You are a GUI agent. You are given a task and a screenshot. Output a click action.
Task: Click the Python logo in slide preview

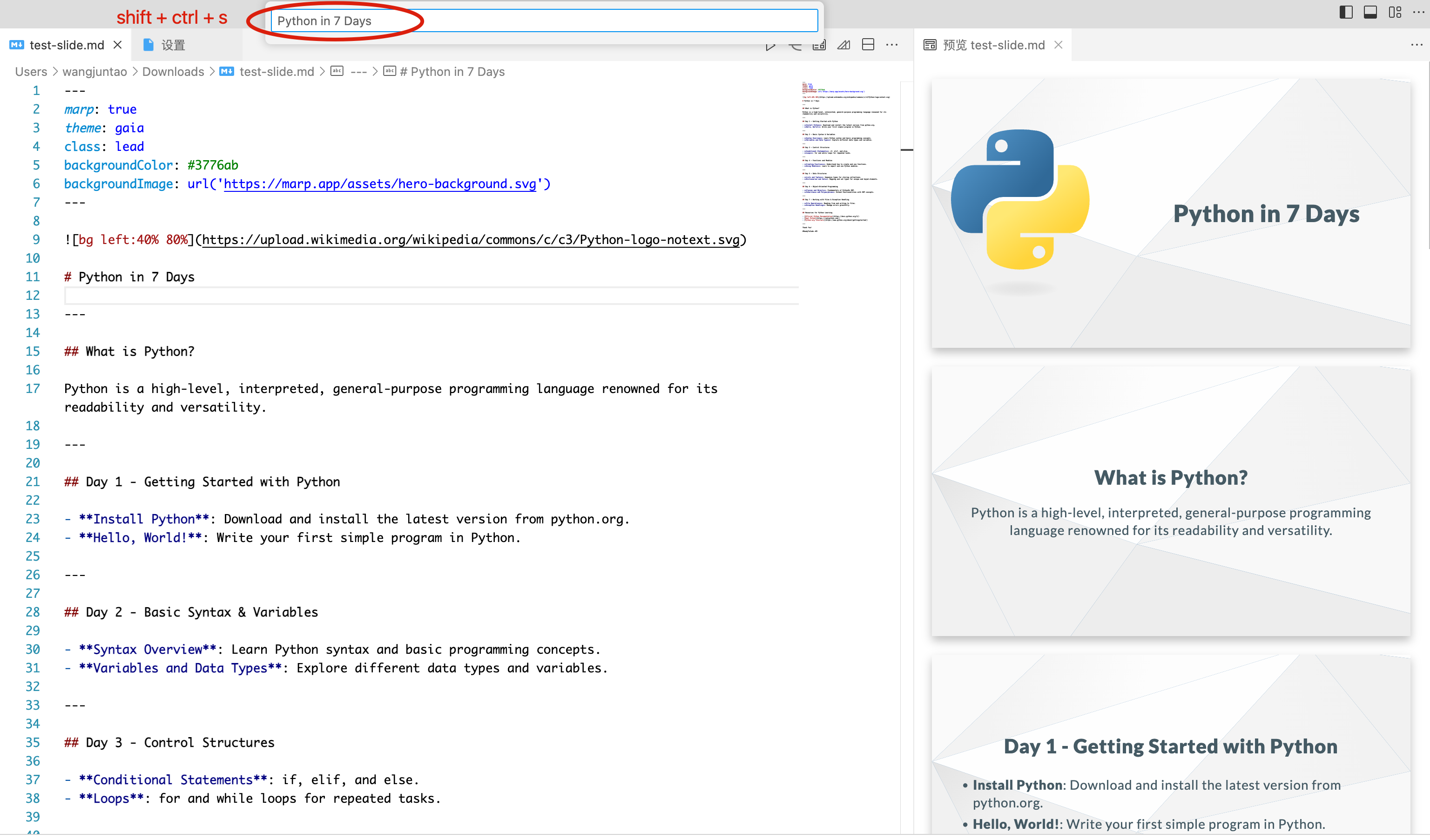1020,200
